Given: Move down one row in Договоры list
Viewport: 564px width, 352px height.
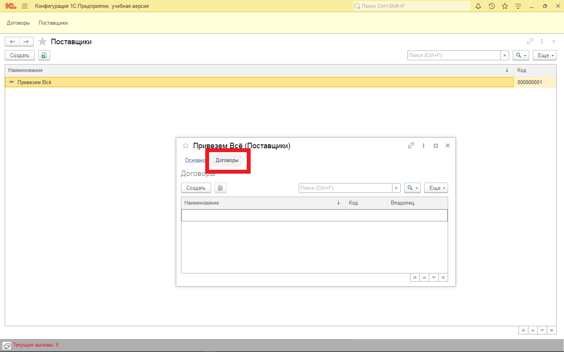Looking at the screenshot, I should coord(434,278).
